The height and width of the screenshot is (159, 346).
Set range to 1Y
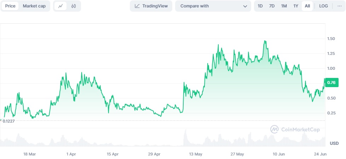pyautogui.click(x=296, y=6)
